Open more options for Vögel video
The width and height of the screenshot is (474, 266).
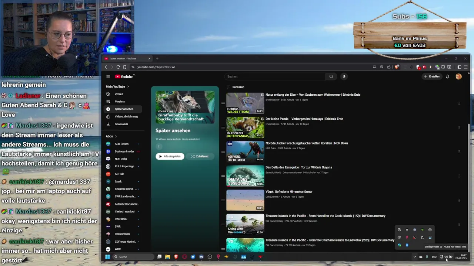click(x=459, y=200)
